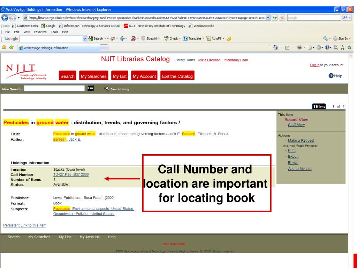The height and width of the screenshot is (268, 357).
Task: Click the Make a Request action link
Action: [x=301, y=140]
